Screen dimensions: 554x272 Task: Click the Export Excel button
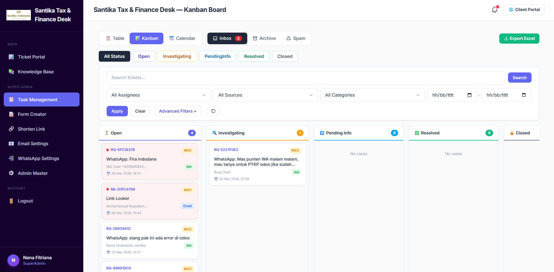[519, 38]
